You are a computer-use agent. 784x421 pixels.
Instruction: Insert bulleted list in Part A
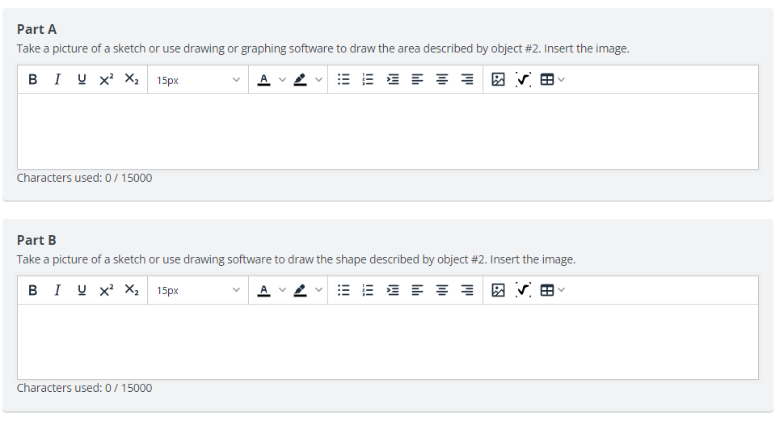[x=344, y=79]
